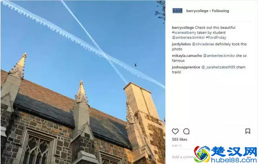Click the MAY 11 post date

click(x=177, y=146)
